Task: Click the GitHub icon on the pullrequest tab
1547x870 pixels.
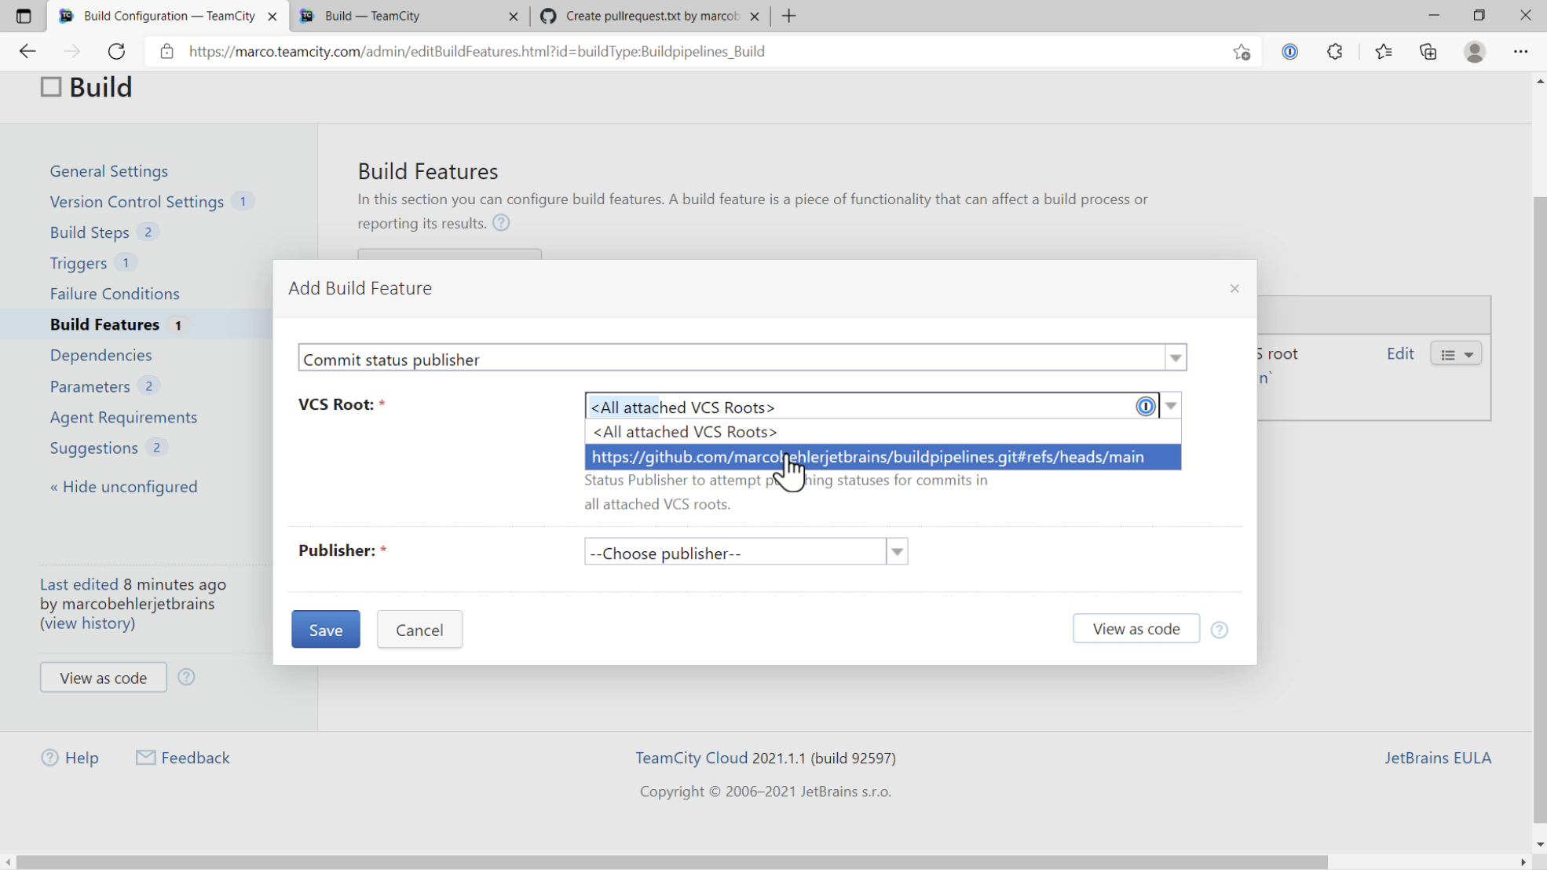Action: pyautogui.click(x=547, y=16)
